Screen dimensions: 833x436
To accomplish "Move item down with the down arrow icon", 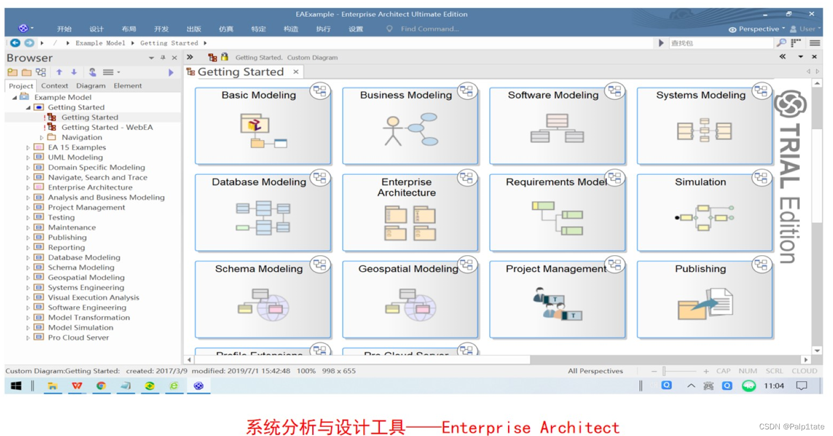I will pyautogui.click(x=74, y=72).
